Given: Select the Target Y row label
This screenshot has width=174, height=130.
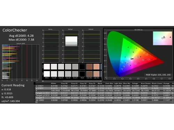Looking at the screenshot, I should pos(40,98).
